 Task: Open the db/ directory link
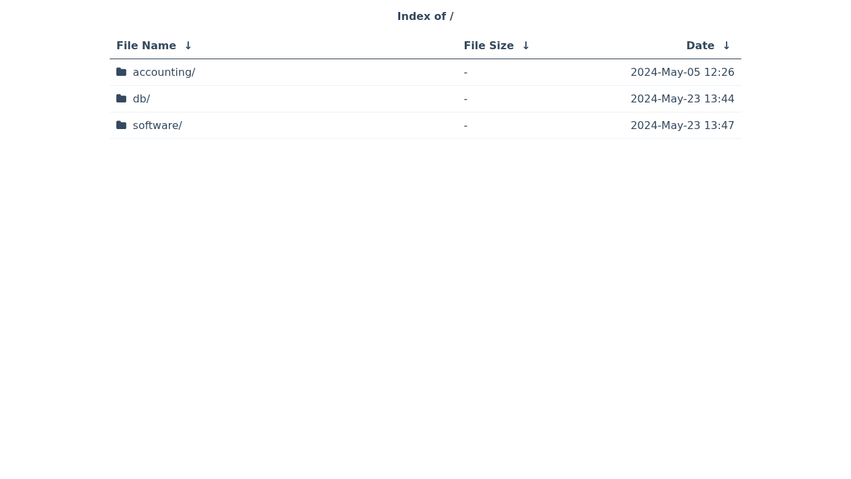[141, 98]
